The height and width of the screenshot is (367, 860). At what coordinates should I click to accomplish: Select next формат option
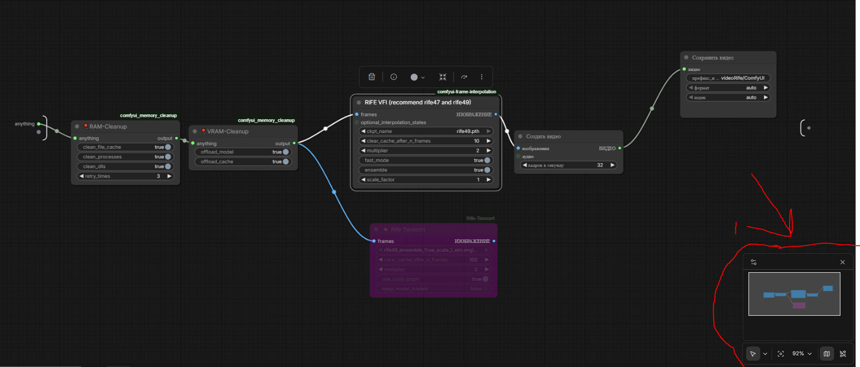pyautogui.click(x=766, y=88)
